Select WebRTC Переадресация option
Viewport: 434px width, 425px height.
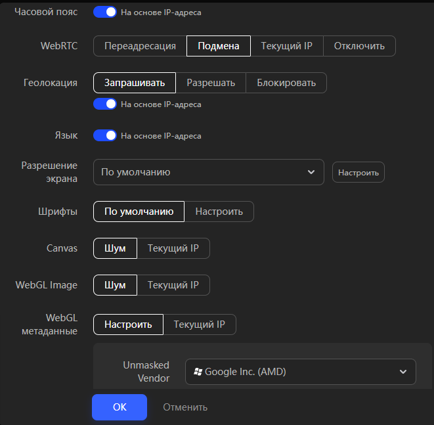[x=140, y=46]
